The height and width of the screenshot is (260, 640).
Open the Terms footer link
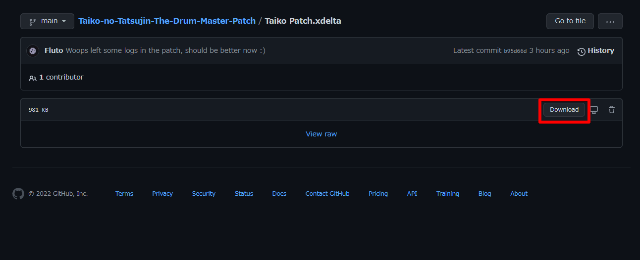click(124, 194)
